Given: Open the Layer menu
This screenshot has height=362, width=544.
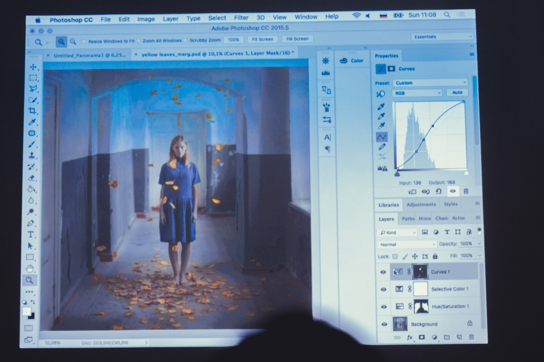Looking at the screenshot, I should coord(170,19).
